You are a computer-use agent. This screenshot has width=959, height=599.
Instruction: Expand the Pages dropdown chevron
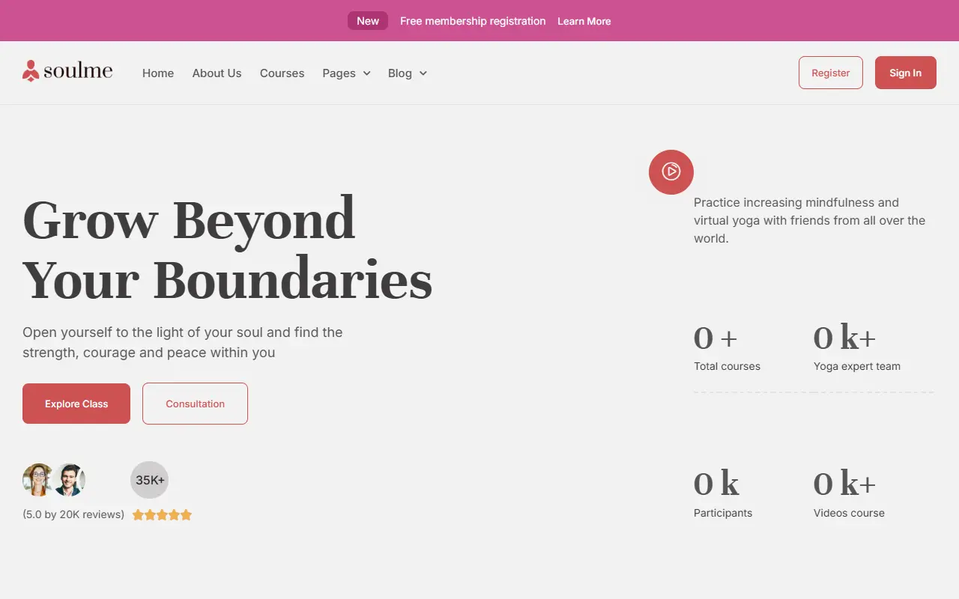tap(367, 73)
